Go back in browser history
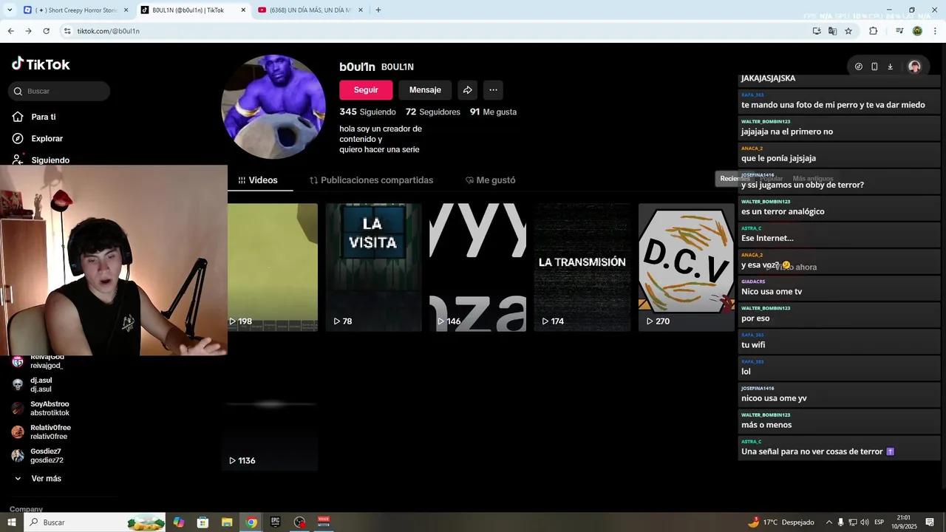 tap(10, 31)
